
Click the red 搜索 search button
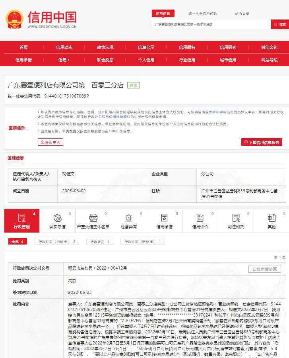pos(280,24)
